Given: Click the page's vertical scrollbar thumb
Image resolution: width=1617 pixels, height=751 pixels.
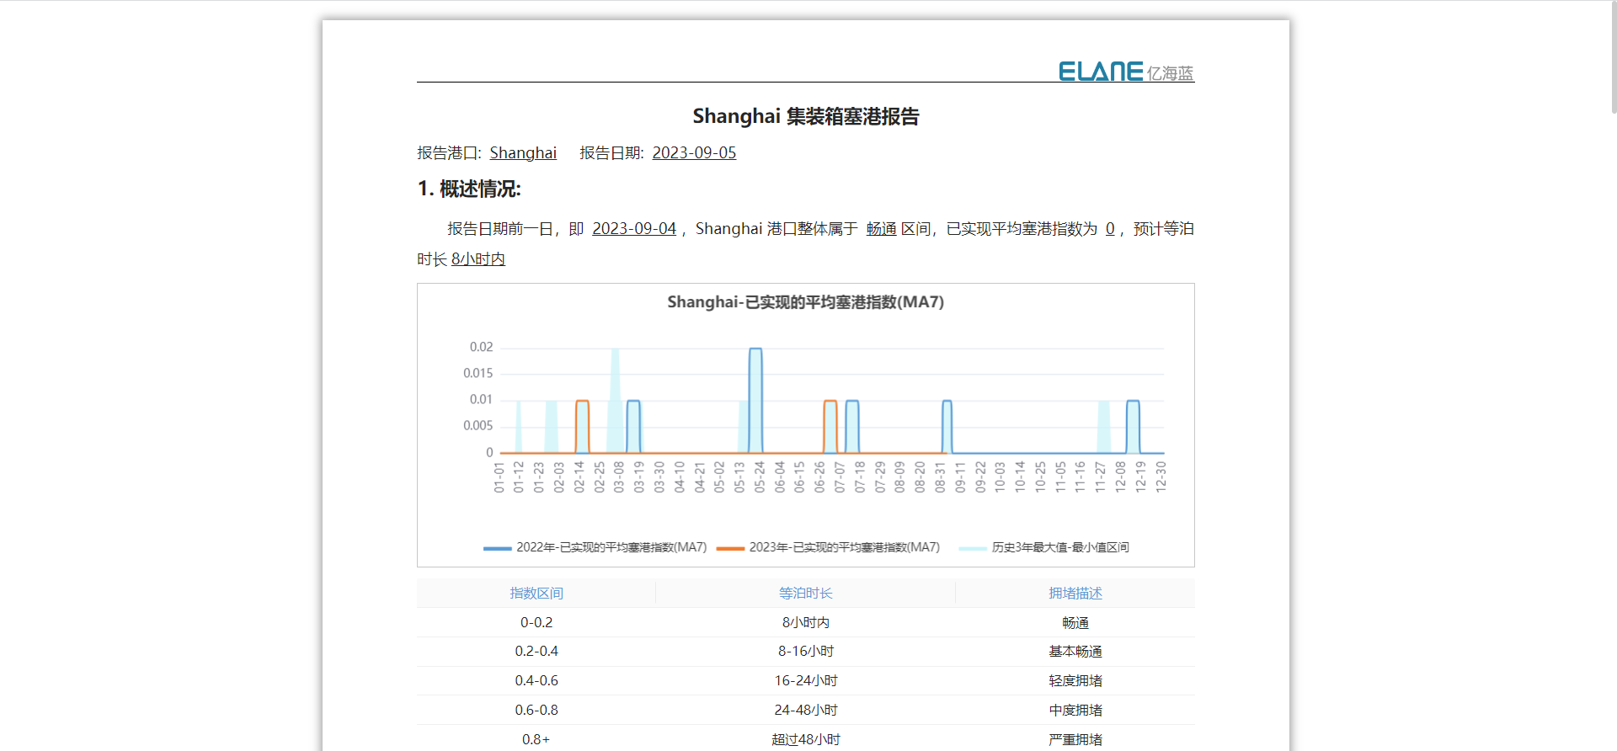Looking at the screenshot, I should [x=1613, y=59].
